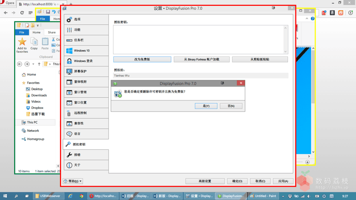Image resolution: width=356 pixels, height=200 pixels.
Task: Click Add to favorites star icon
Action: coord(22,42)
